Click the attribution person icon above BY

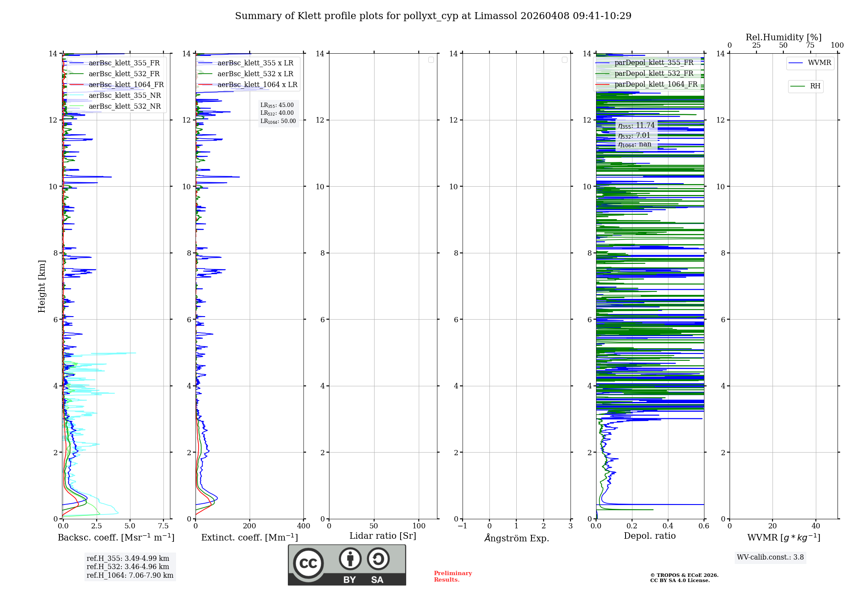[x=350, y=559]
